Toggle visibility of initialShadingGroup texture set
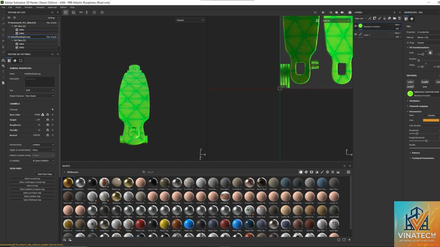The image size is (440, 247). pos(9,37)
